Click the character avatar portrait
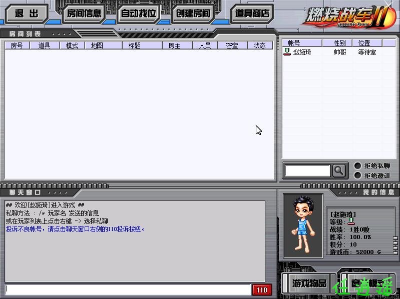400x299 pixels. click(303, 225)
